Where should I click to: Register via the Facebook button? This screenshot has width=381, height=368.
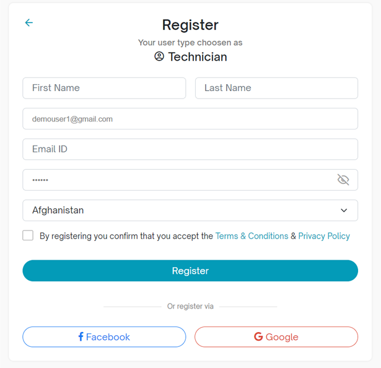[104, 337]
